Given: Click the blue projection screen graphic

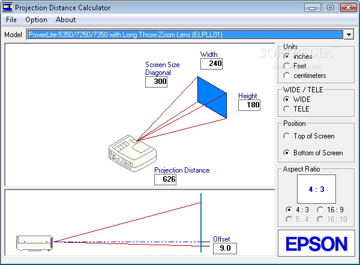Looking at the screenshot, I should 212,98.
